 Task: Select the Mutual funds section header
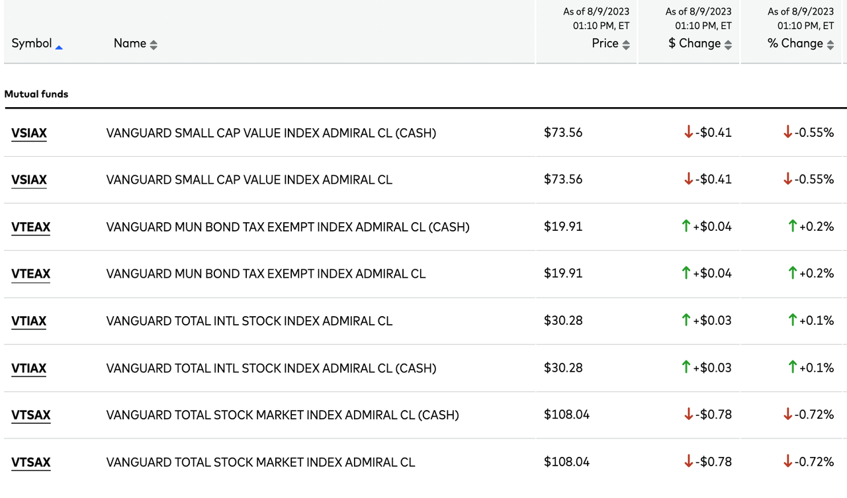(36, 94)
